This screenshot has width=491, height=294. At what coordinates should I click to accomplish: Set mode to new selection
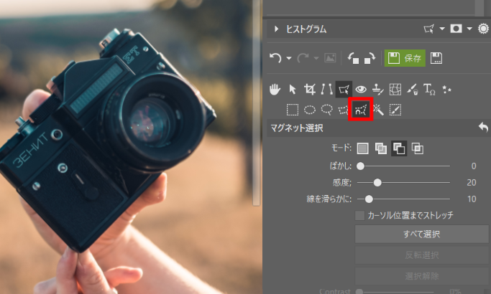[x=362, y=148]
